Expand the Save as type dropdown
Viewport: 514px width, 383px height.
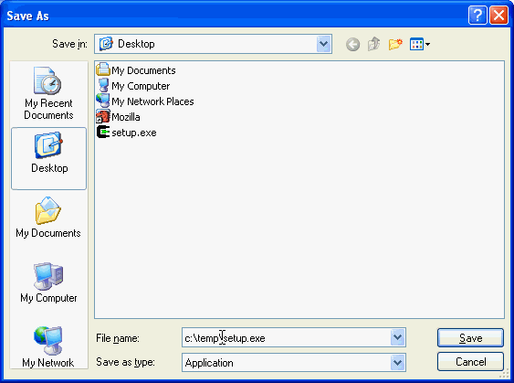pos(397,363)
